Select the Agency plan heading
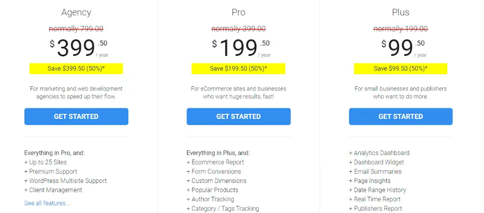 76,12
